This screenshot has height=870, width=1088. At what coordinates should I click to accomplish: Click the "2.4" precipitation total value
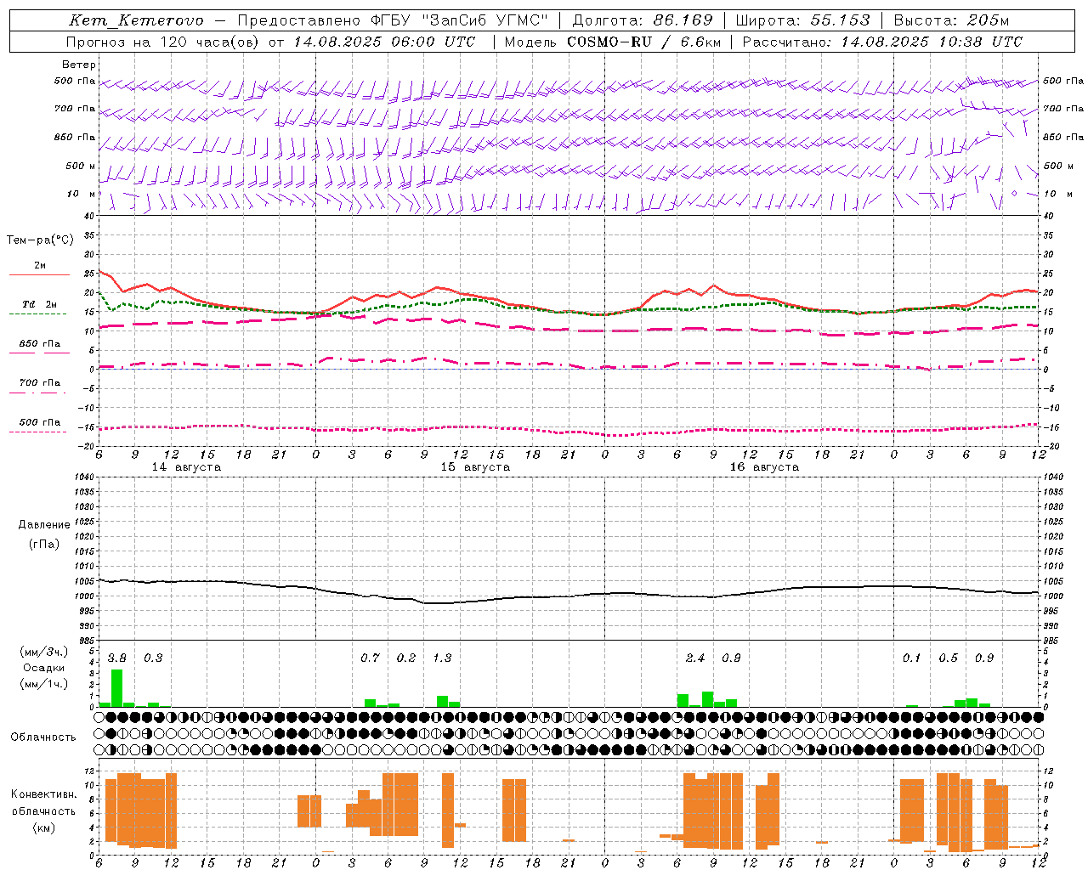(695, 658)
